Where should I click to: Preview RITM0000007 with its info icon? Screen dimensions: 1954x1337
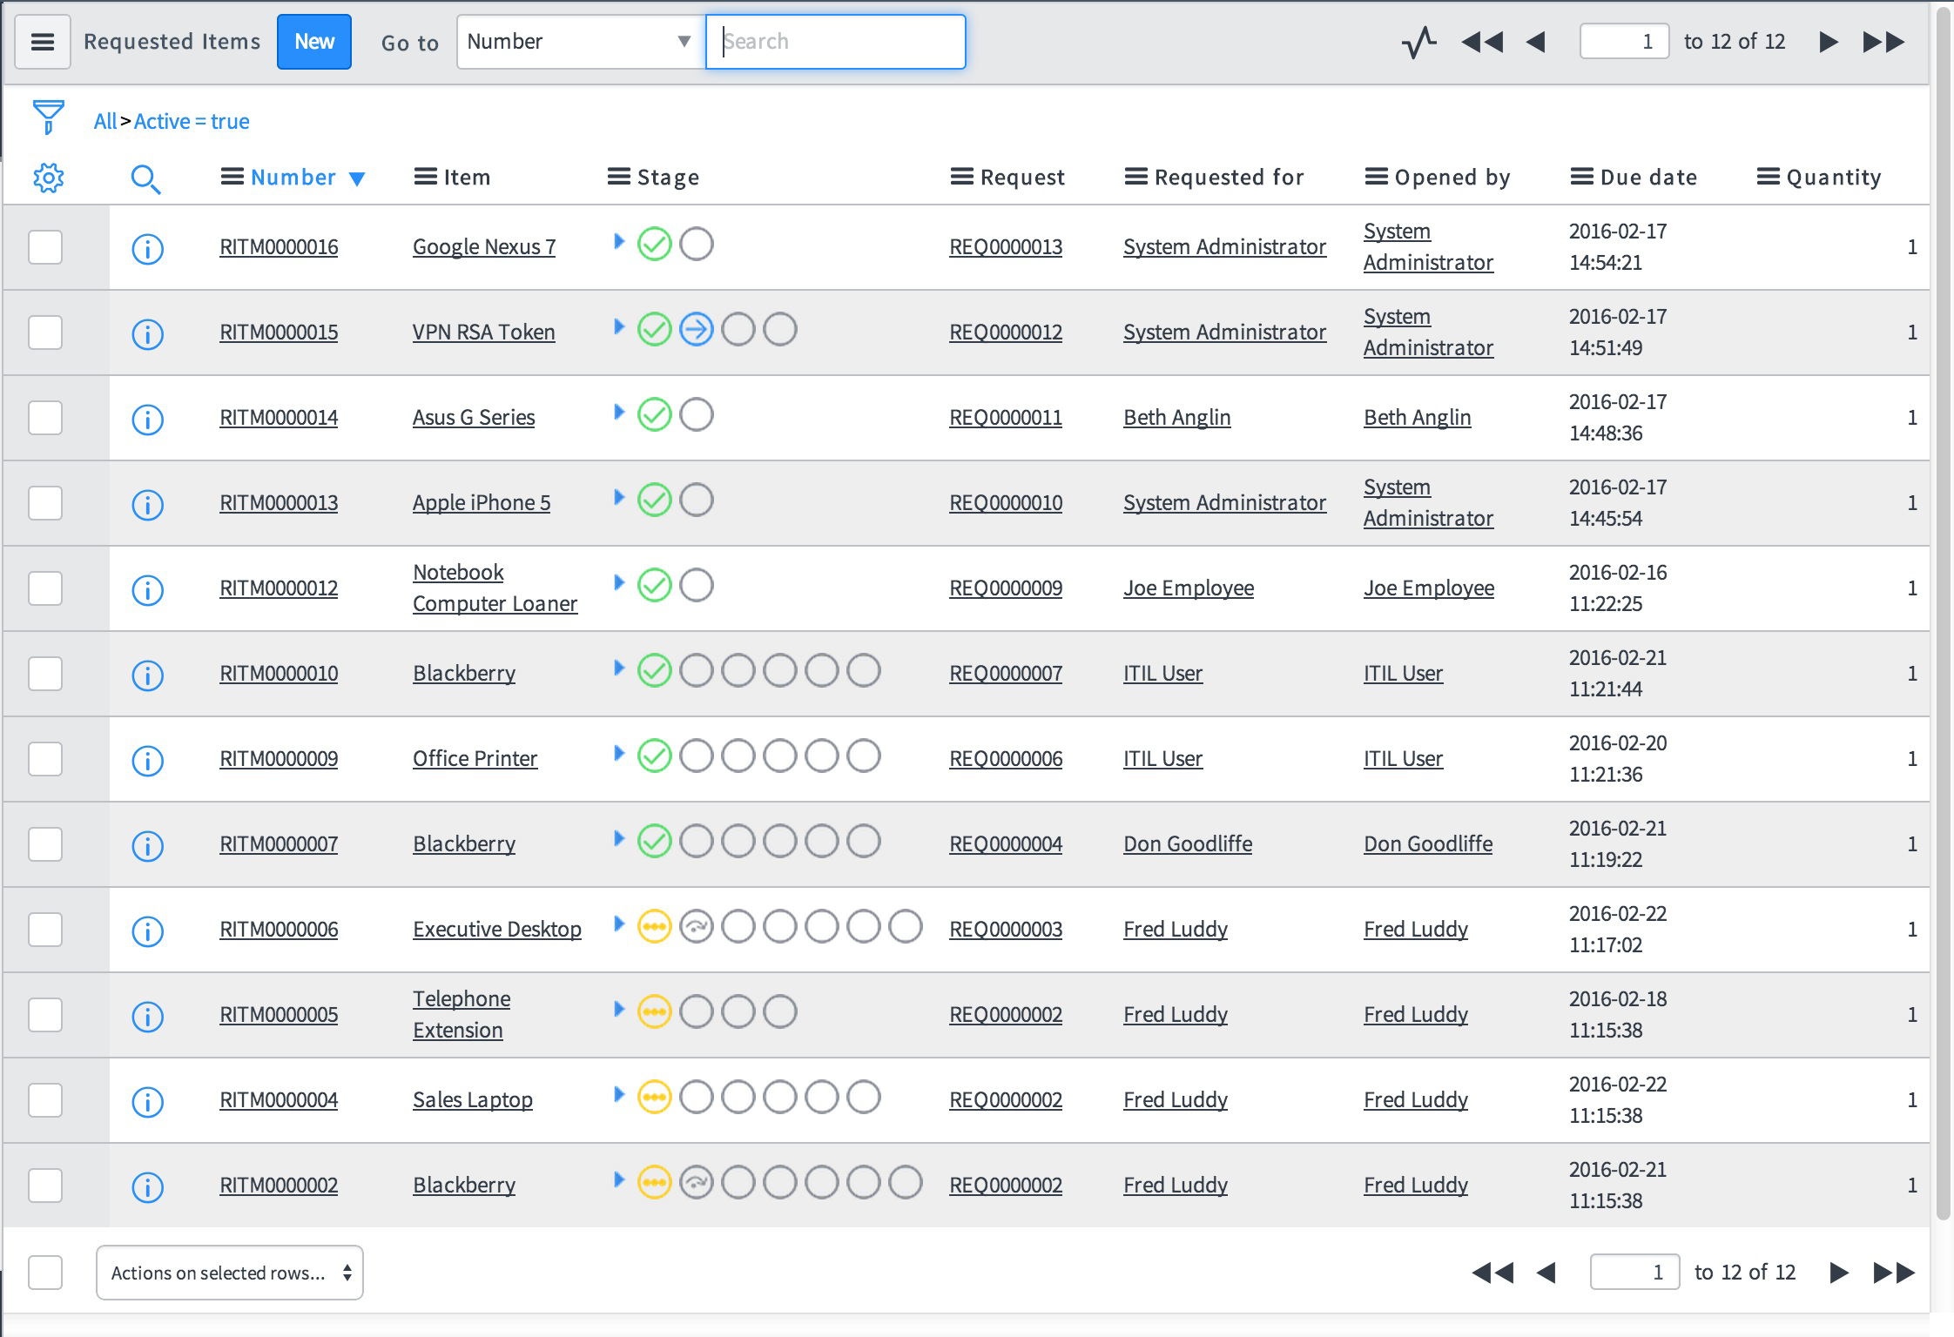[147, 846]
